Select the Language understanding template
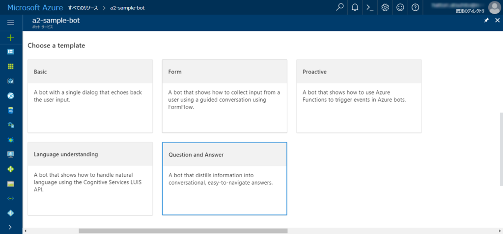Viewport: 503px width, 234px height. click(90, 179)
